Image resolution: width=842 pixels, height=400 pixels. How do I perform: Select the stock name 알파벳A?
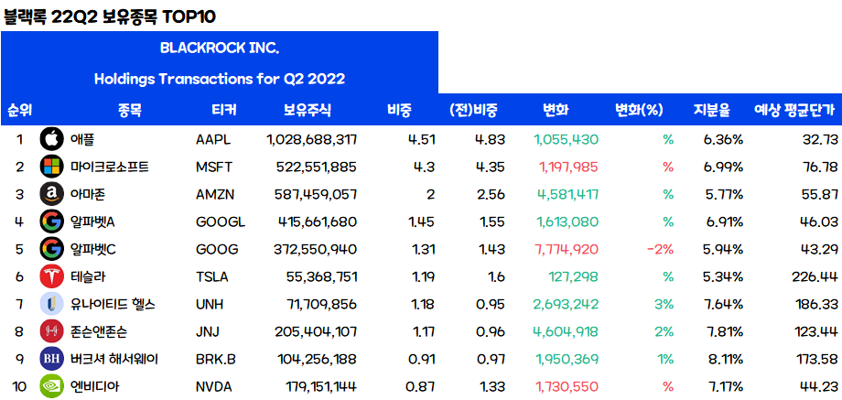pos(92,222)
